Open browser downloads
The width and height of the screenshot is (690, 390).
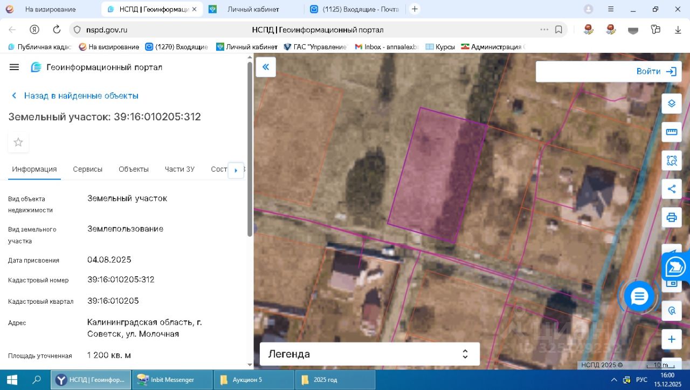(x=678, y=30)
